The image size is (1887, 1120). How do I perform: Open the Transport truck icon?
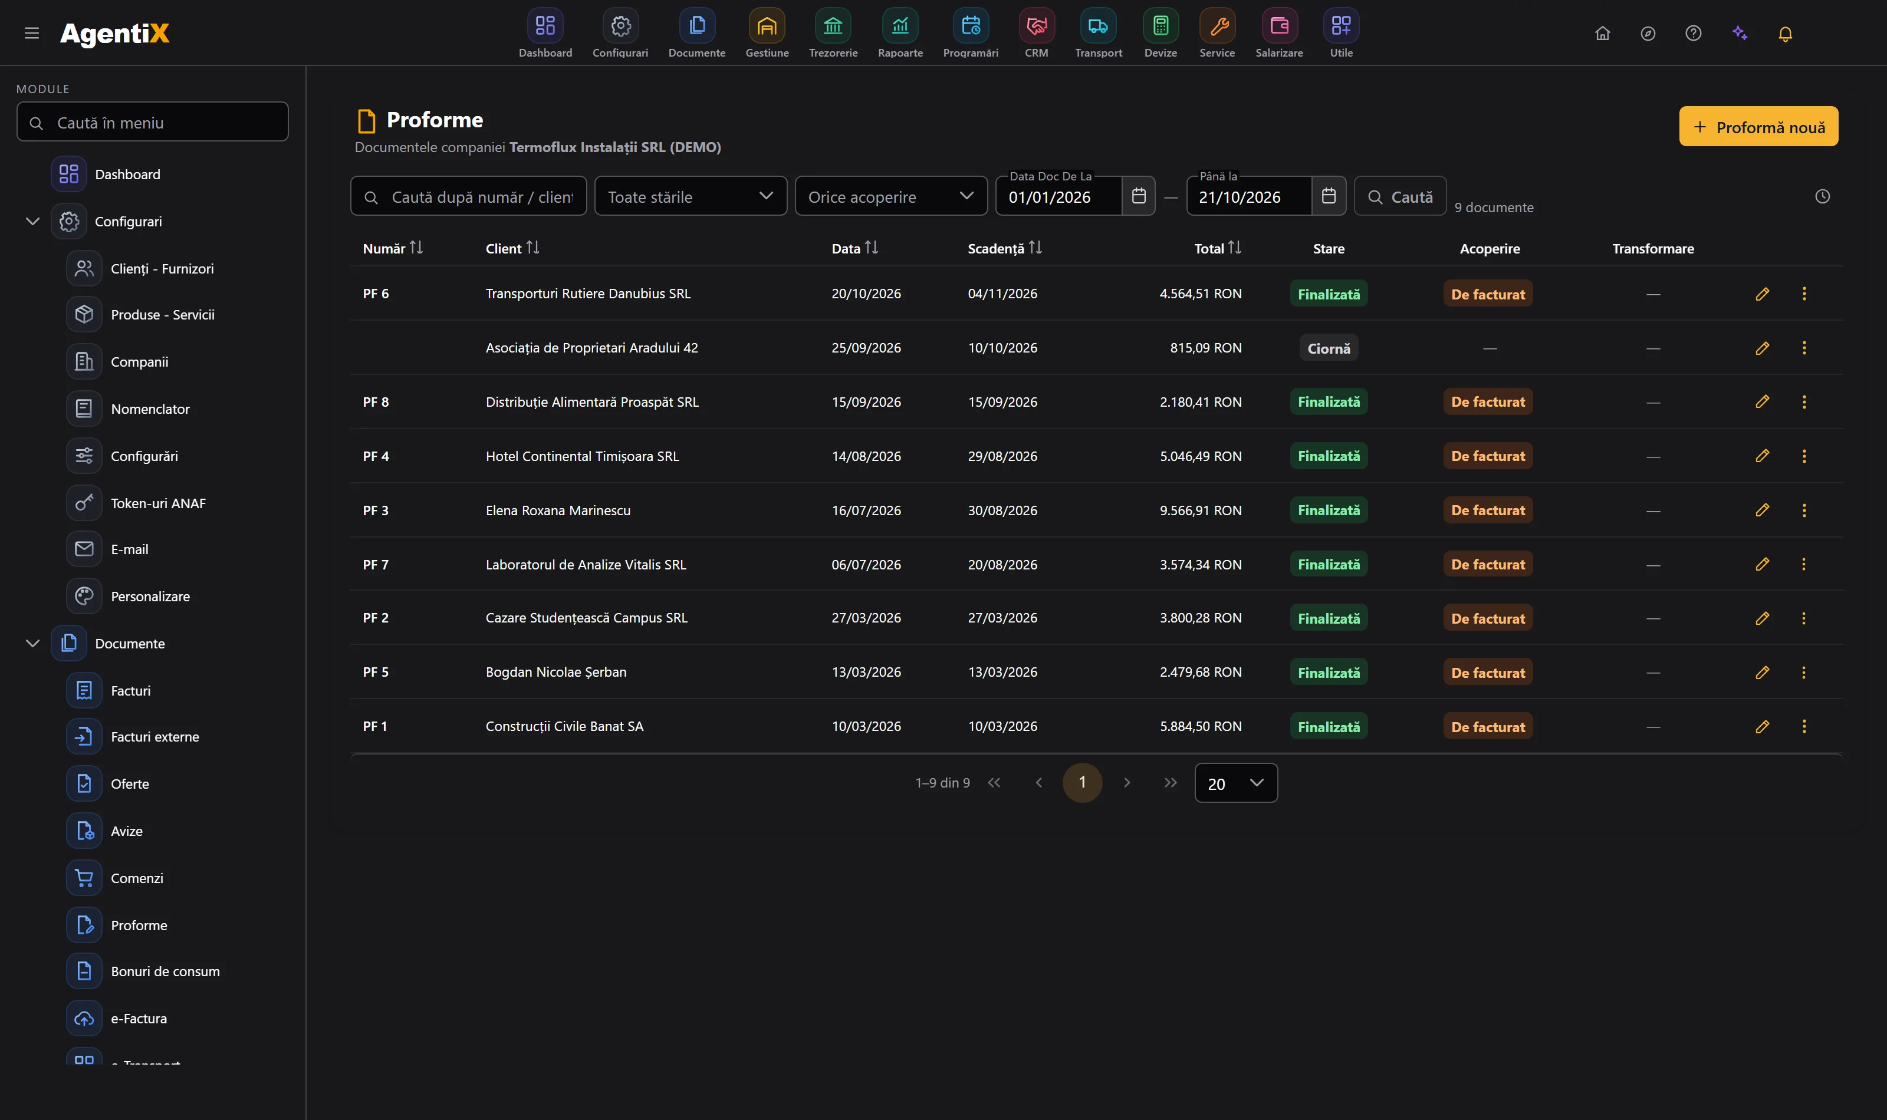pos(1098,27)
